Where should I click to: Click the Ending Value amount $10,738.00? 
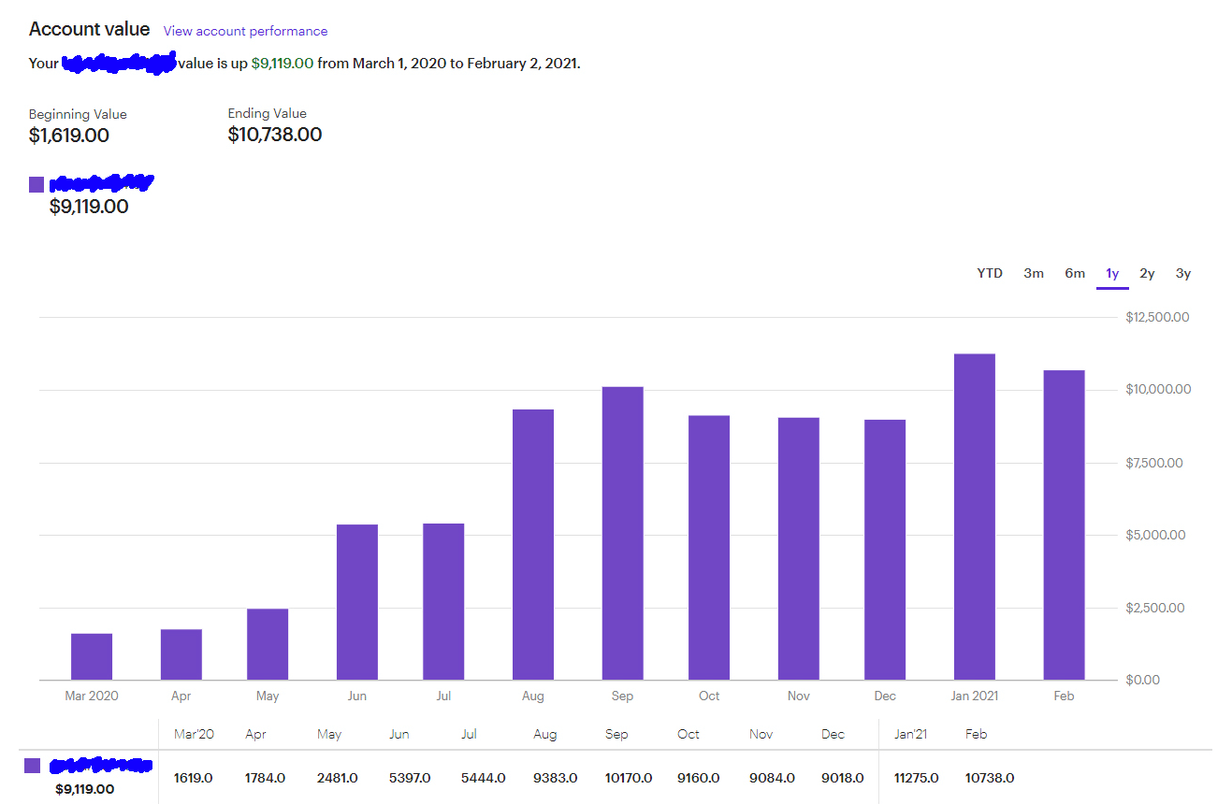(x=275, y=135)
